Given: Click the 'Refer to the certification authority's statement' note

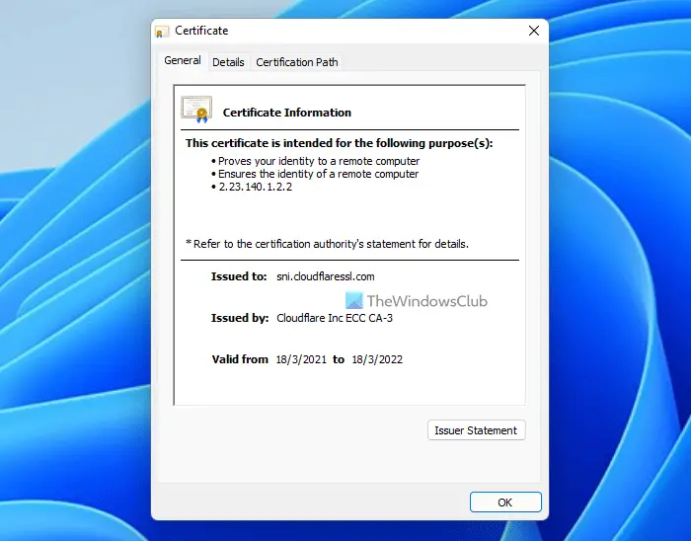Looking at the screenshot, I should click(x=327, y=244).
